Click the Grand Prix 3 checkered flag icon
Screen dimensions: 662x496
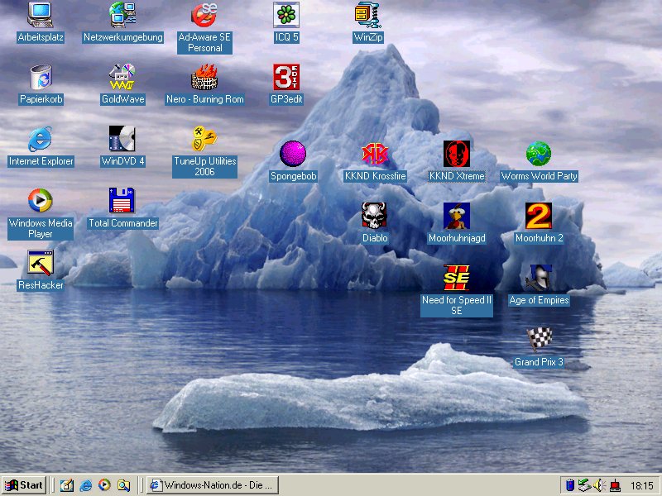click(x=539, y=340)
